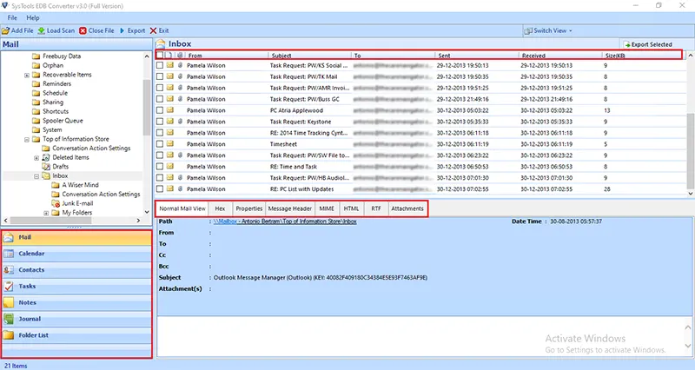Switch to the Message Header tab
This screenshot has width=695, height=370.
(290, 208)
